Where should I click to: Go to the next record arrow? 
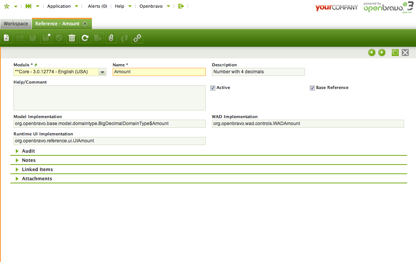(x=382, y=53)
